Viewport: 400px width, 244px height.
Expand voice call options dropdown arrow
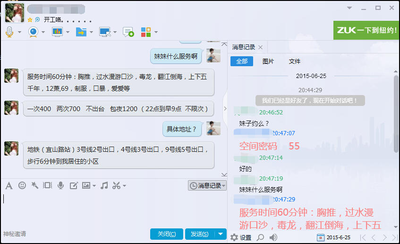point(19,32)
